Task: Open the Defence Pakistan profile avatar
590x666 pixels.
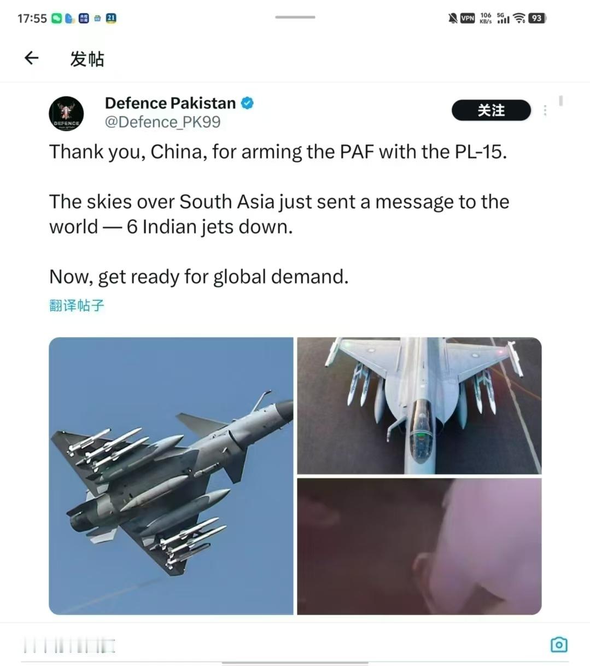Action: pos(67,113)
